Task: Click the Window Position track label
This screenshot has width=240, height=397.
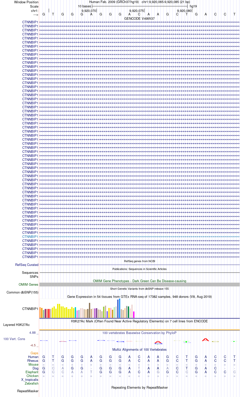Action: click(26, 2)
